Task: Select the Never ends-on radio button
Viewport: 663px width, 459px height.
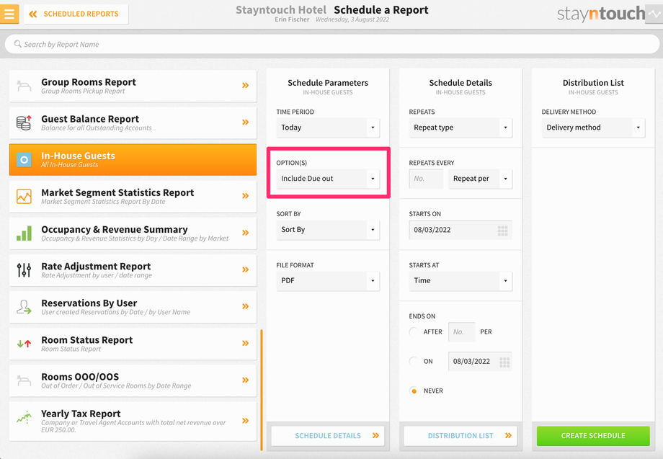Action: coord(414,391)
